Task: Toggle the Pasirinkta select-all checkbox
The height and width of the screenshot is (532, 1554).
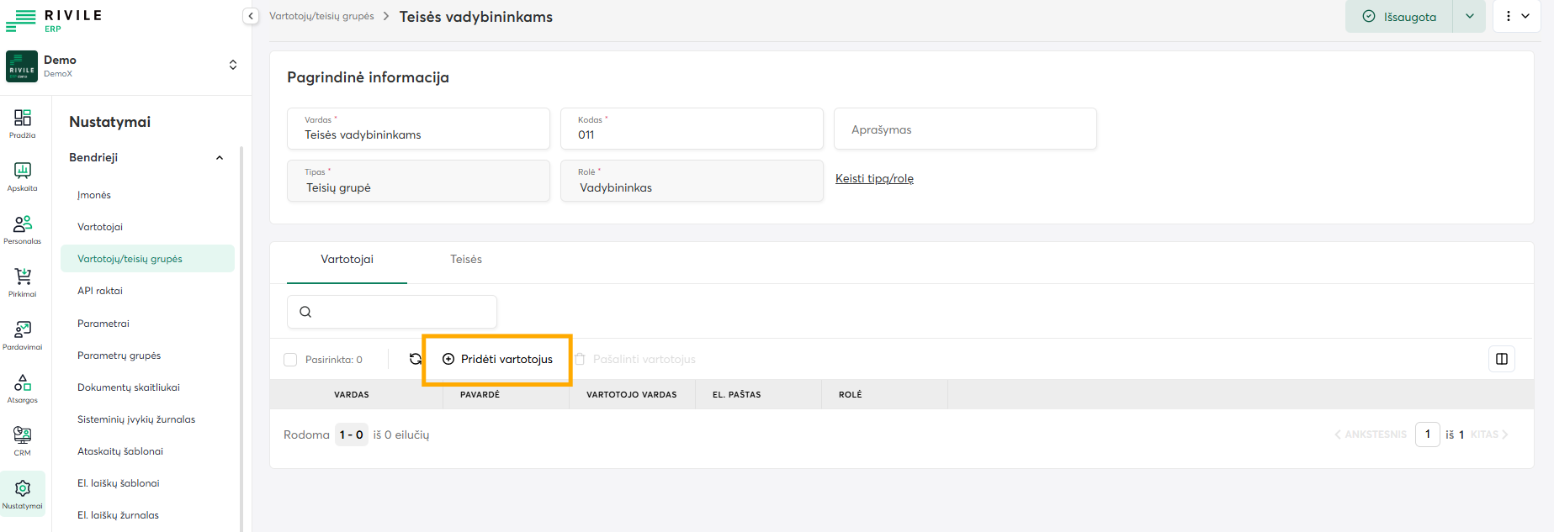Action: pos(291,360)
